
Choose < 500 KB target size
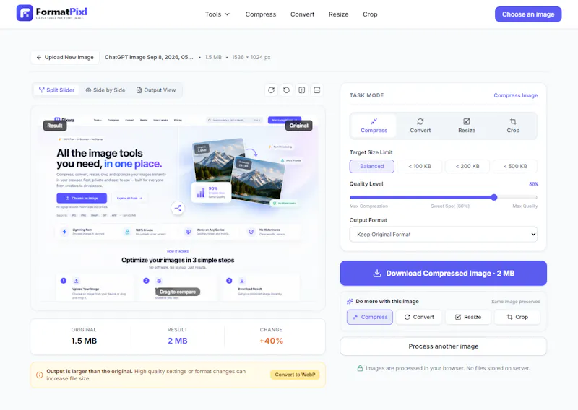(515, 166)
